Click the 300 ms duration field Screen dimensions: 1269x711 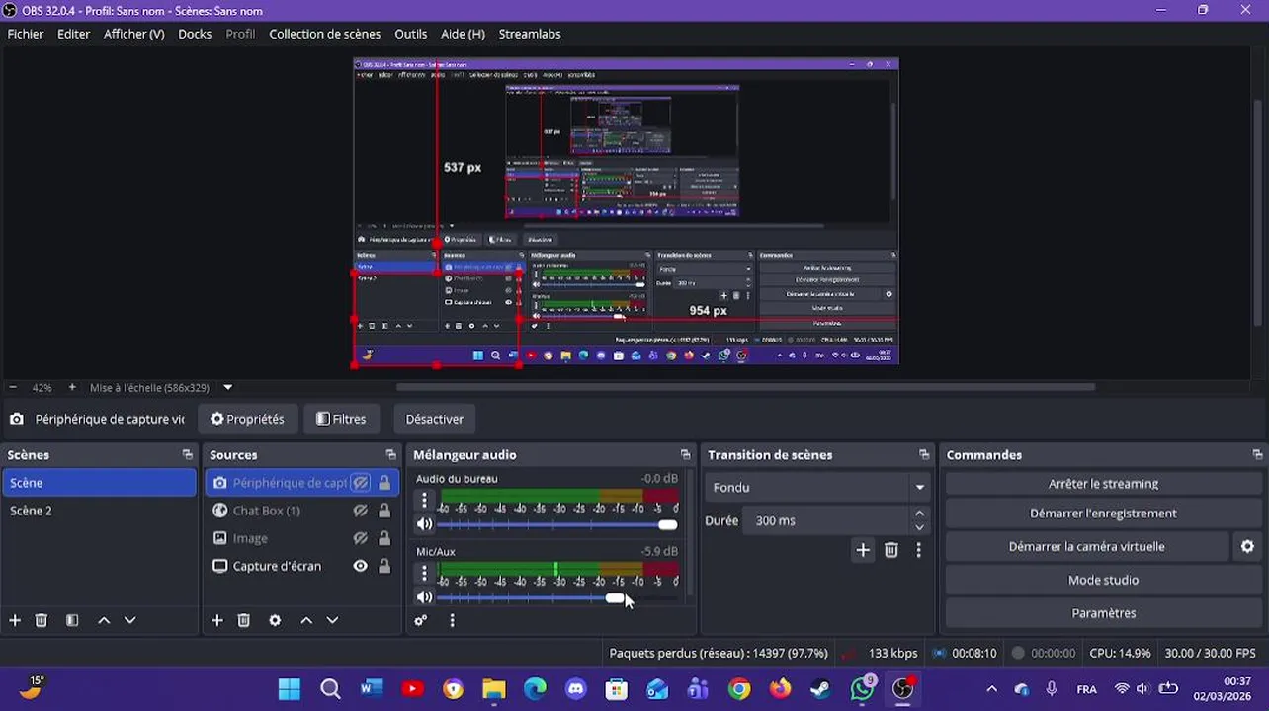coord(828,520)
